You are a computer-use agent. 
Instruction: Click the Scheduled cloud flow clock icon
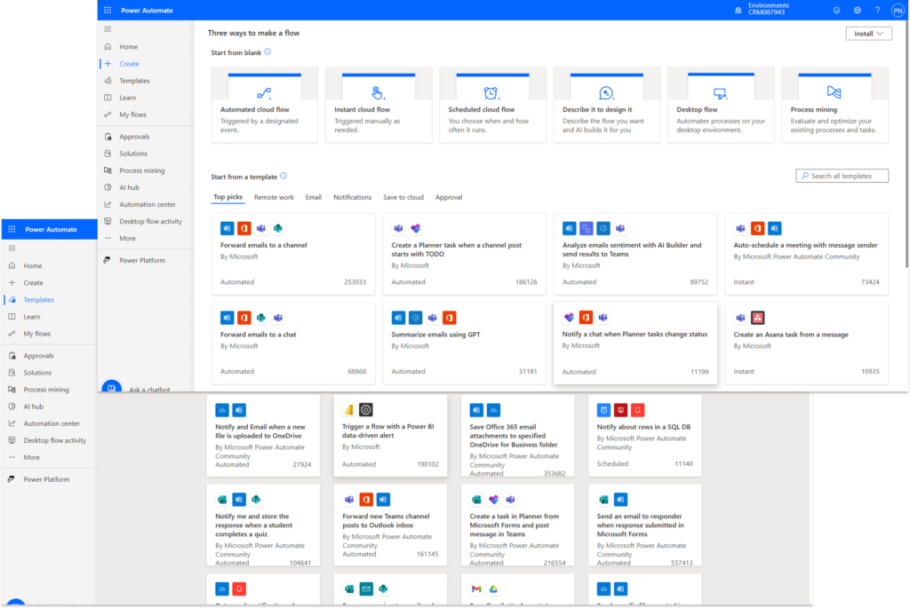point(491,92)
